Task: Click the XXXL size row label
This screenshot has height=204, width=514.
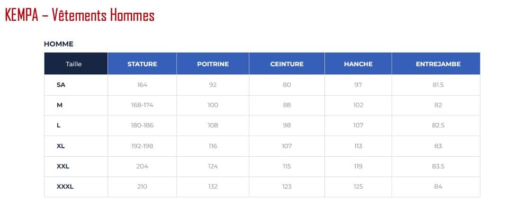Action: point(65,186)
